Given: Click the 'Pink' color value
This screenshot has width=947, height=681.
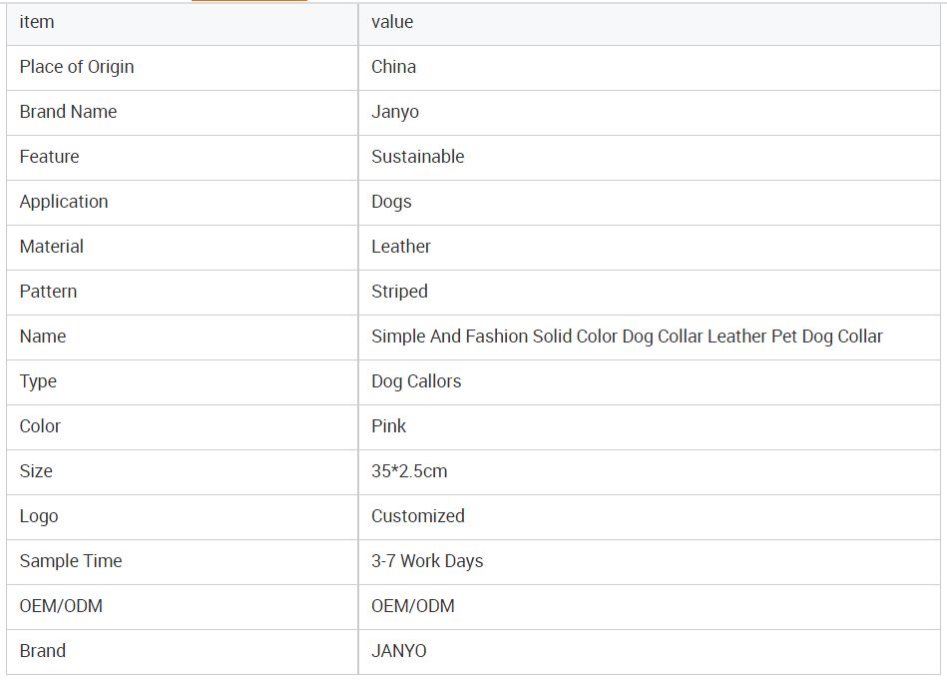Looking at the screenshot, I should click(x=388, y=426).
